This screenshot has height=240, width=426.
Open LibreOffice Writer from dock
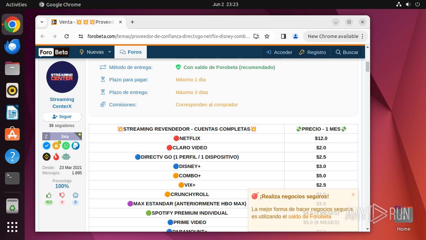12,112
